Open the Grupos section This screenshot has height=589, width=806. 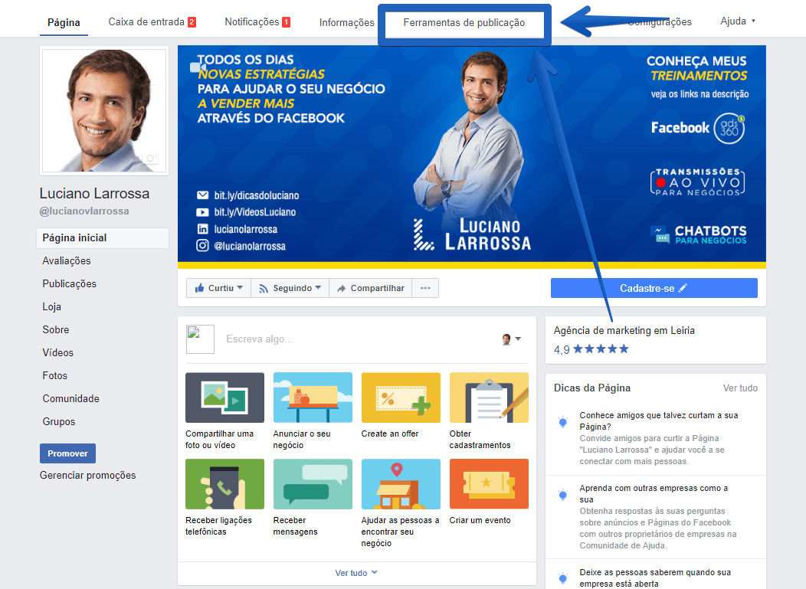[x=58, y=422]
